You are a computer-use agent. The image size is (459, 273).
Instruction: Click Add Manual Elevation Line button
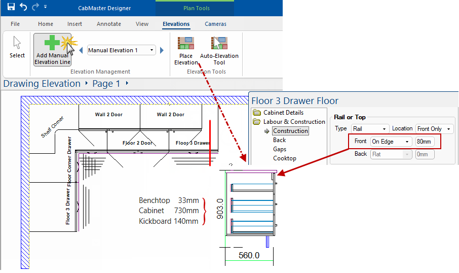click(x=53, y=50)
